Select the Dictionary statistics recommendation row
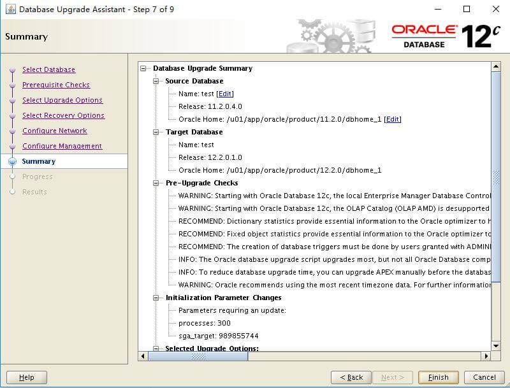The image size is (510, 388). pyautogui.click(x=334, y=221)
